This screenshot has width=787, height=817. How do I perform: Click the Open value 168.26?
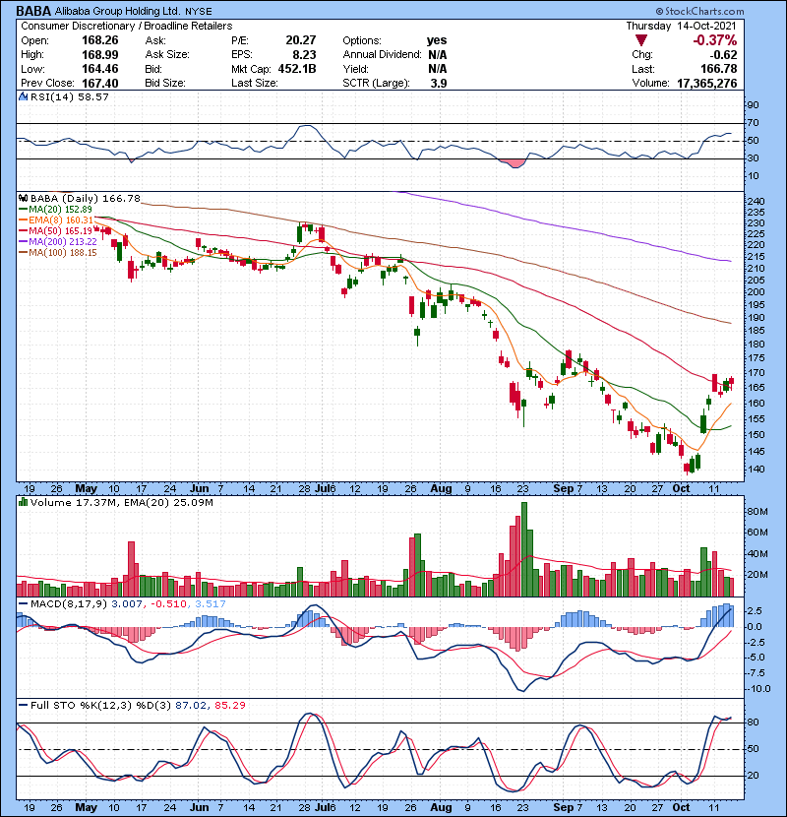[x=100, y=40]
